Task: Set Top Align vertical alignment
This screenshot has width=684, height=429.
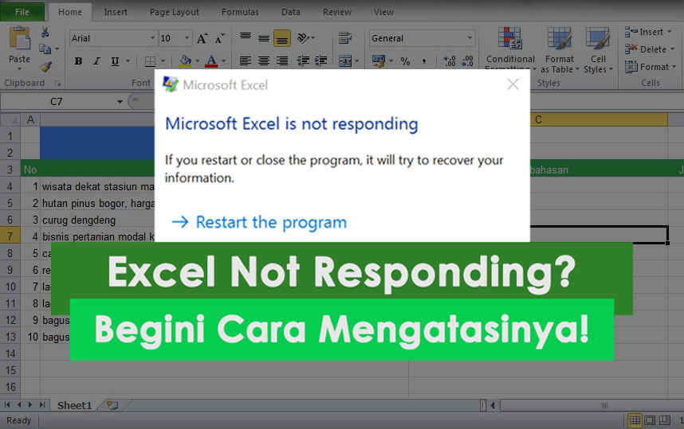Action: [x=246, y=38]
